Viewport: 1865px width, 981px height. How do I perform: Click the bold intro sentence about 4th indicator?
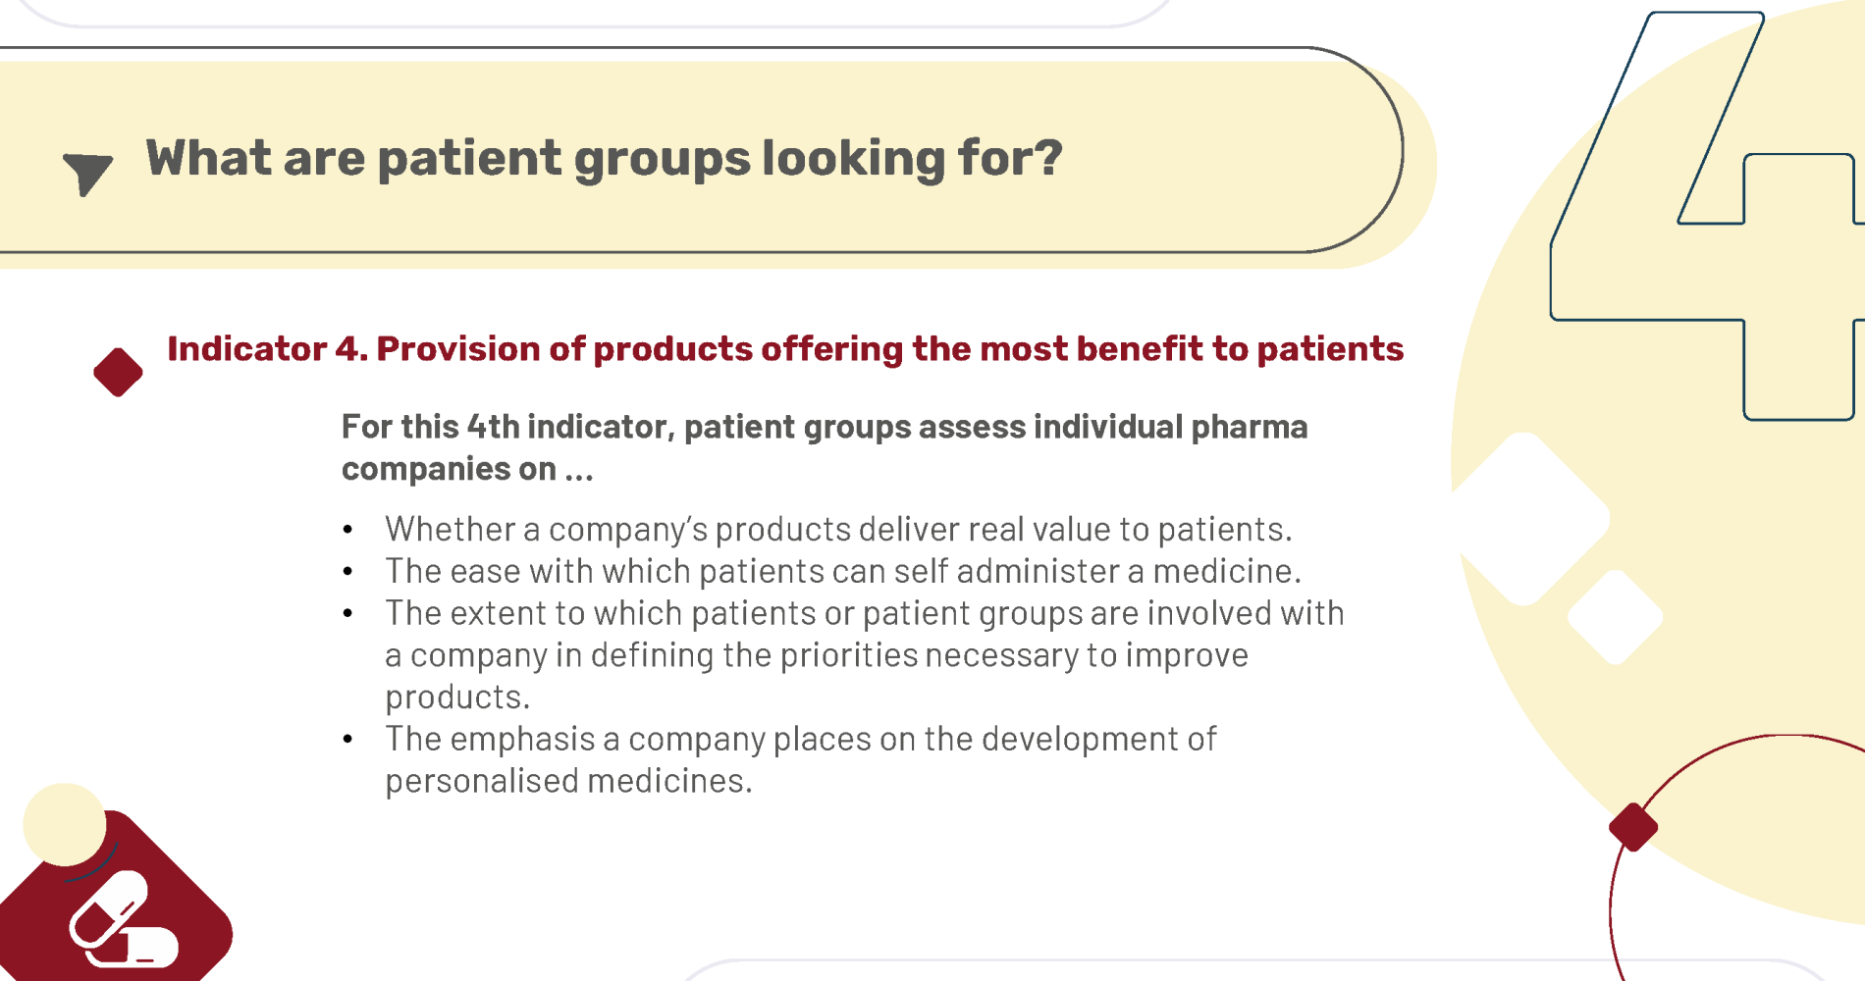click(x=825, y=447)
